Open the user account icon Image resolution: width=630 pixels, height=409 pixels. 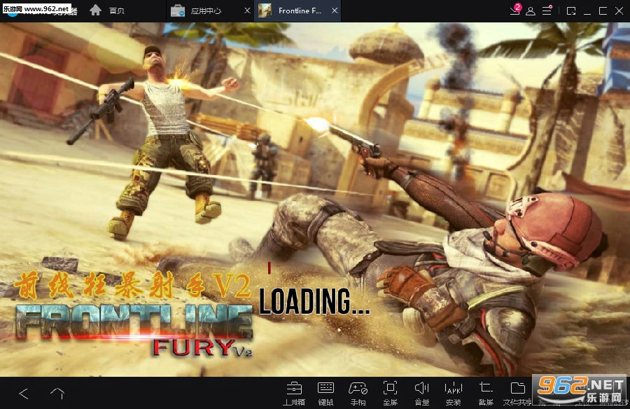pos(531,11)
